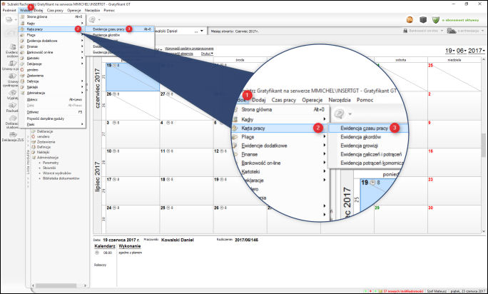488x294 pixels.
Task: Click the green shield e-abonament icon
Action: pyautogui.click(x=436, y=20)
